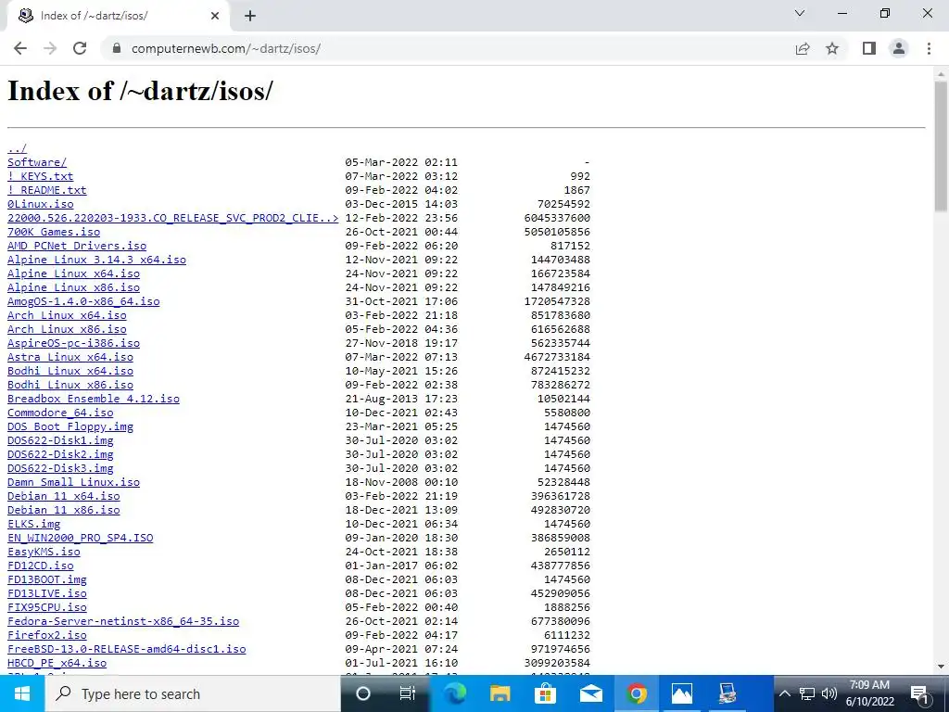Open network status in system tray

807,693
